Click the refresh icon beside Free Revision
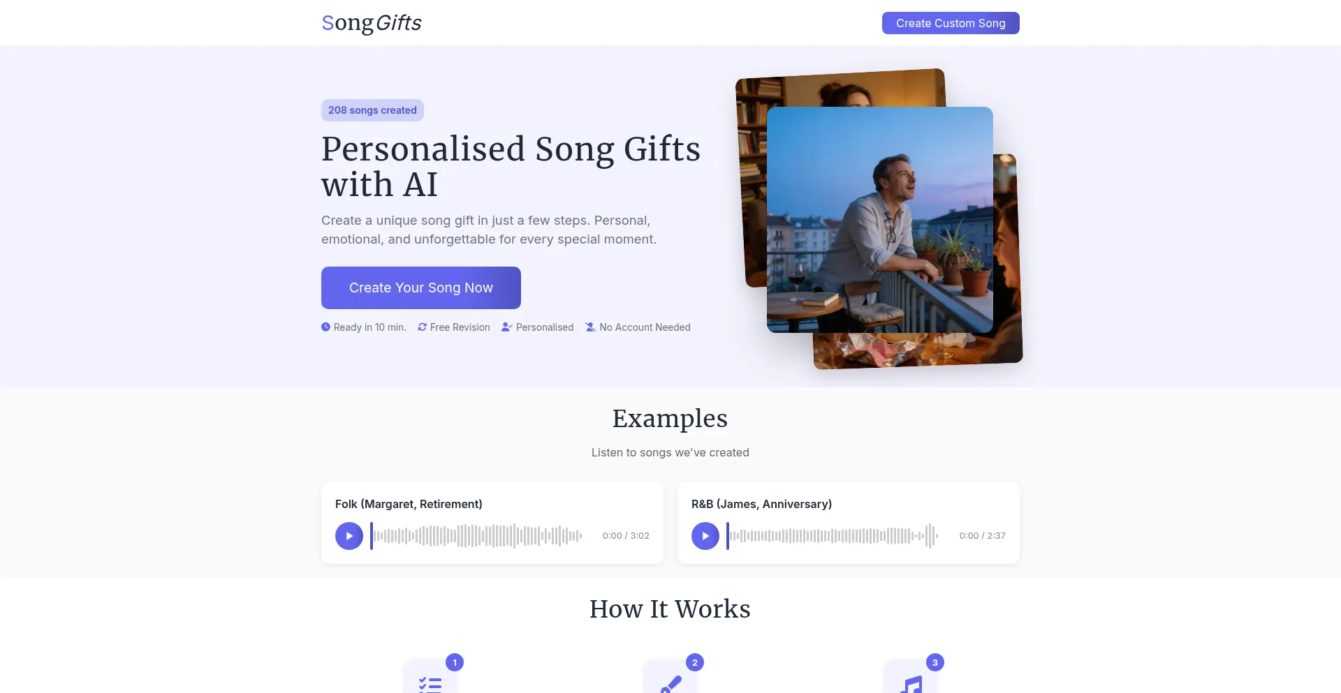 [x=422, y=327]
